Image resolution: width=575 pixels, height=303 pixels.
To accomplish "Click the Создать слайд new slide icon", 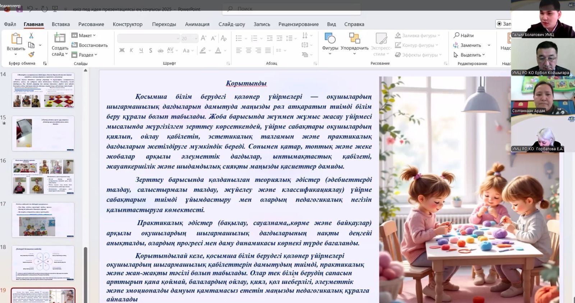I will pos(59,38).
